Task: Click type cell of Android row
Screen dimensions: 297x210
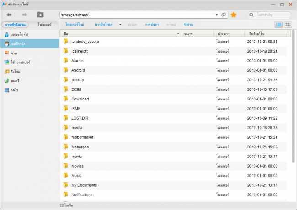Action: [223, 70]
